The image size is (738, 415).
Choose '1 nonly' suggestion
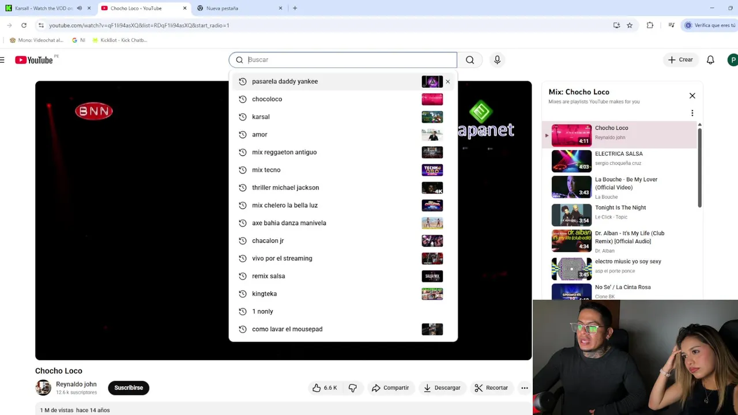point(343,311)
